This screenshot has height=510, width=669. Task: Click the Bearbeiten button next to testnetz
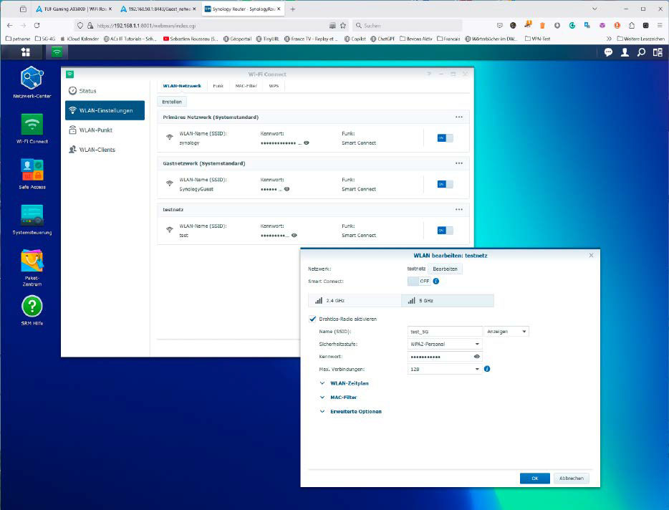[x=445, y=269]
